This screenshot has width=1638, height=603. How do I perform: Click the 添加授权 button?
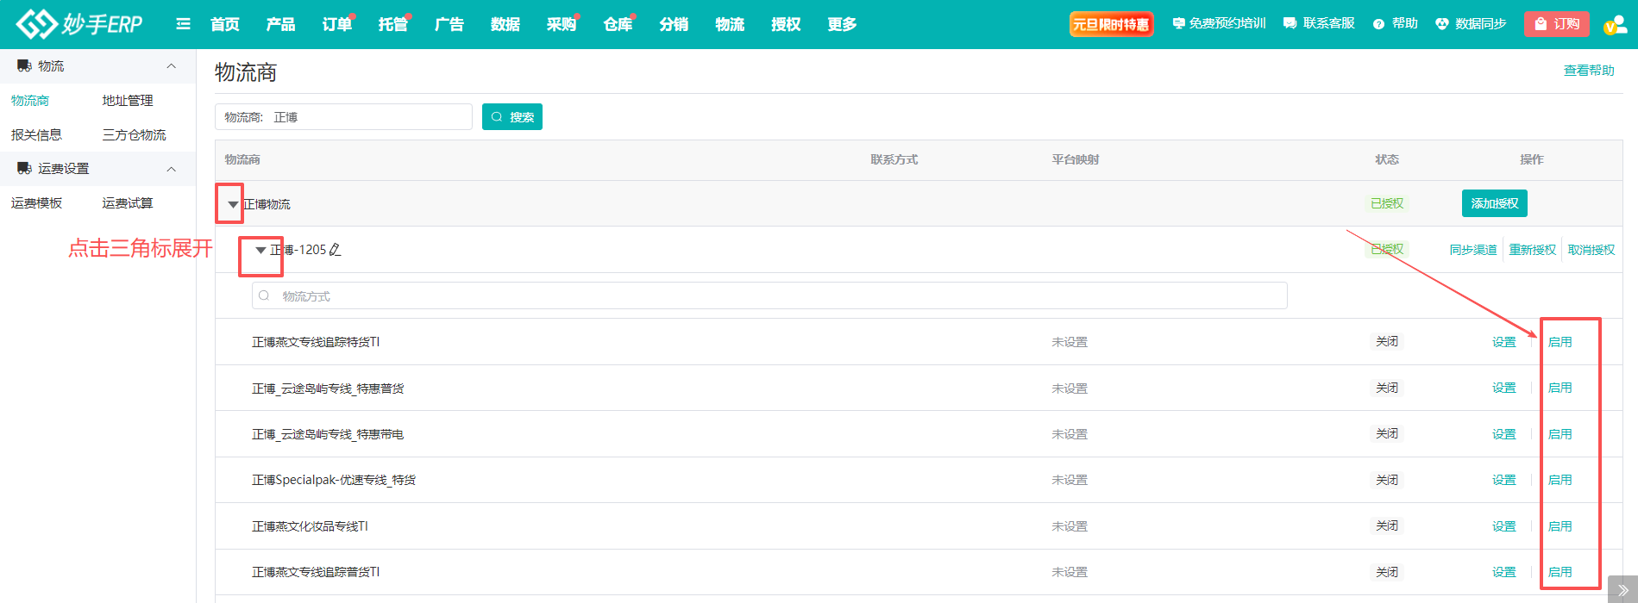tap(1494, 203)
